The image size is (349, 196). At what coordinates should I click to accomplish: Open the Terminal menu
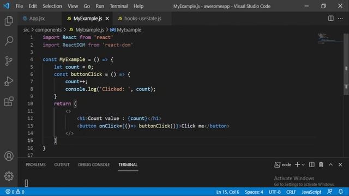tap(119, 6)
